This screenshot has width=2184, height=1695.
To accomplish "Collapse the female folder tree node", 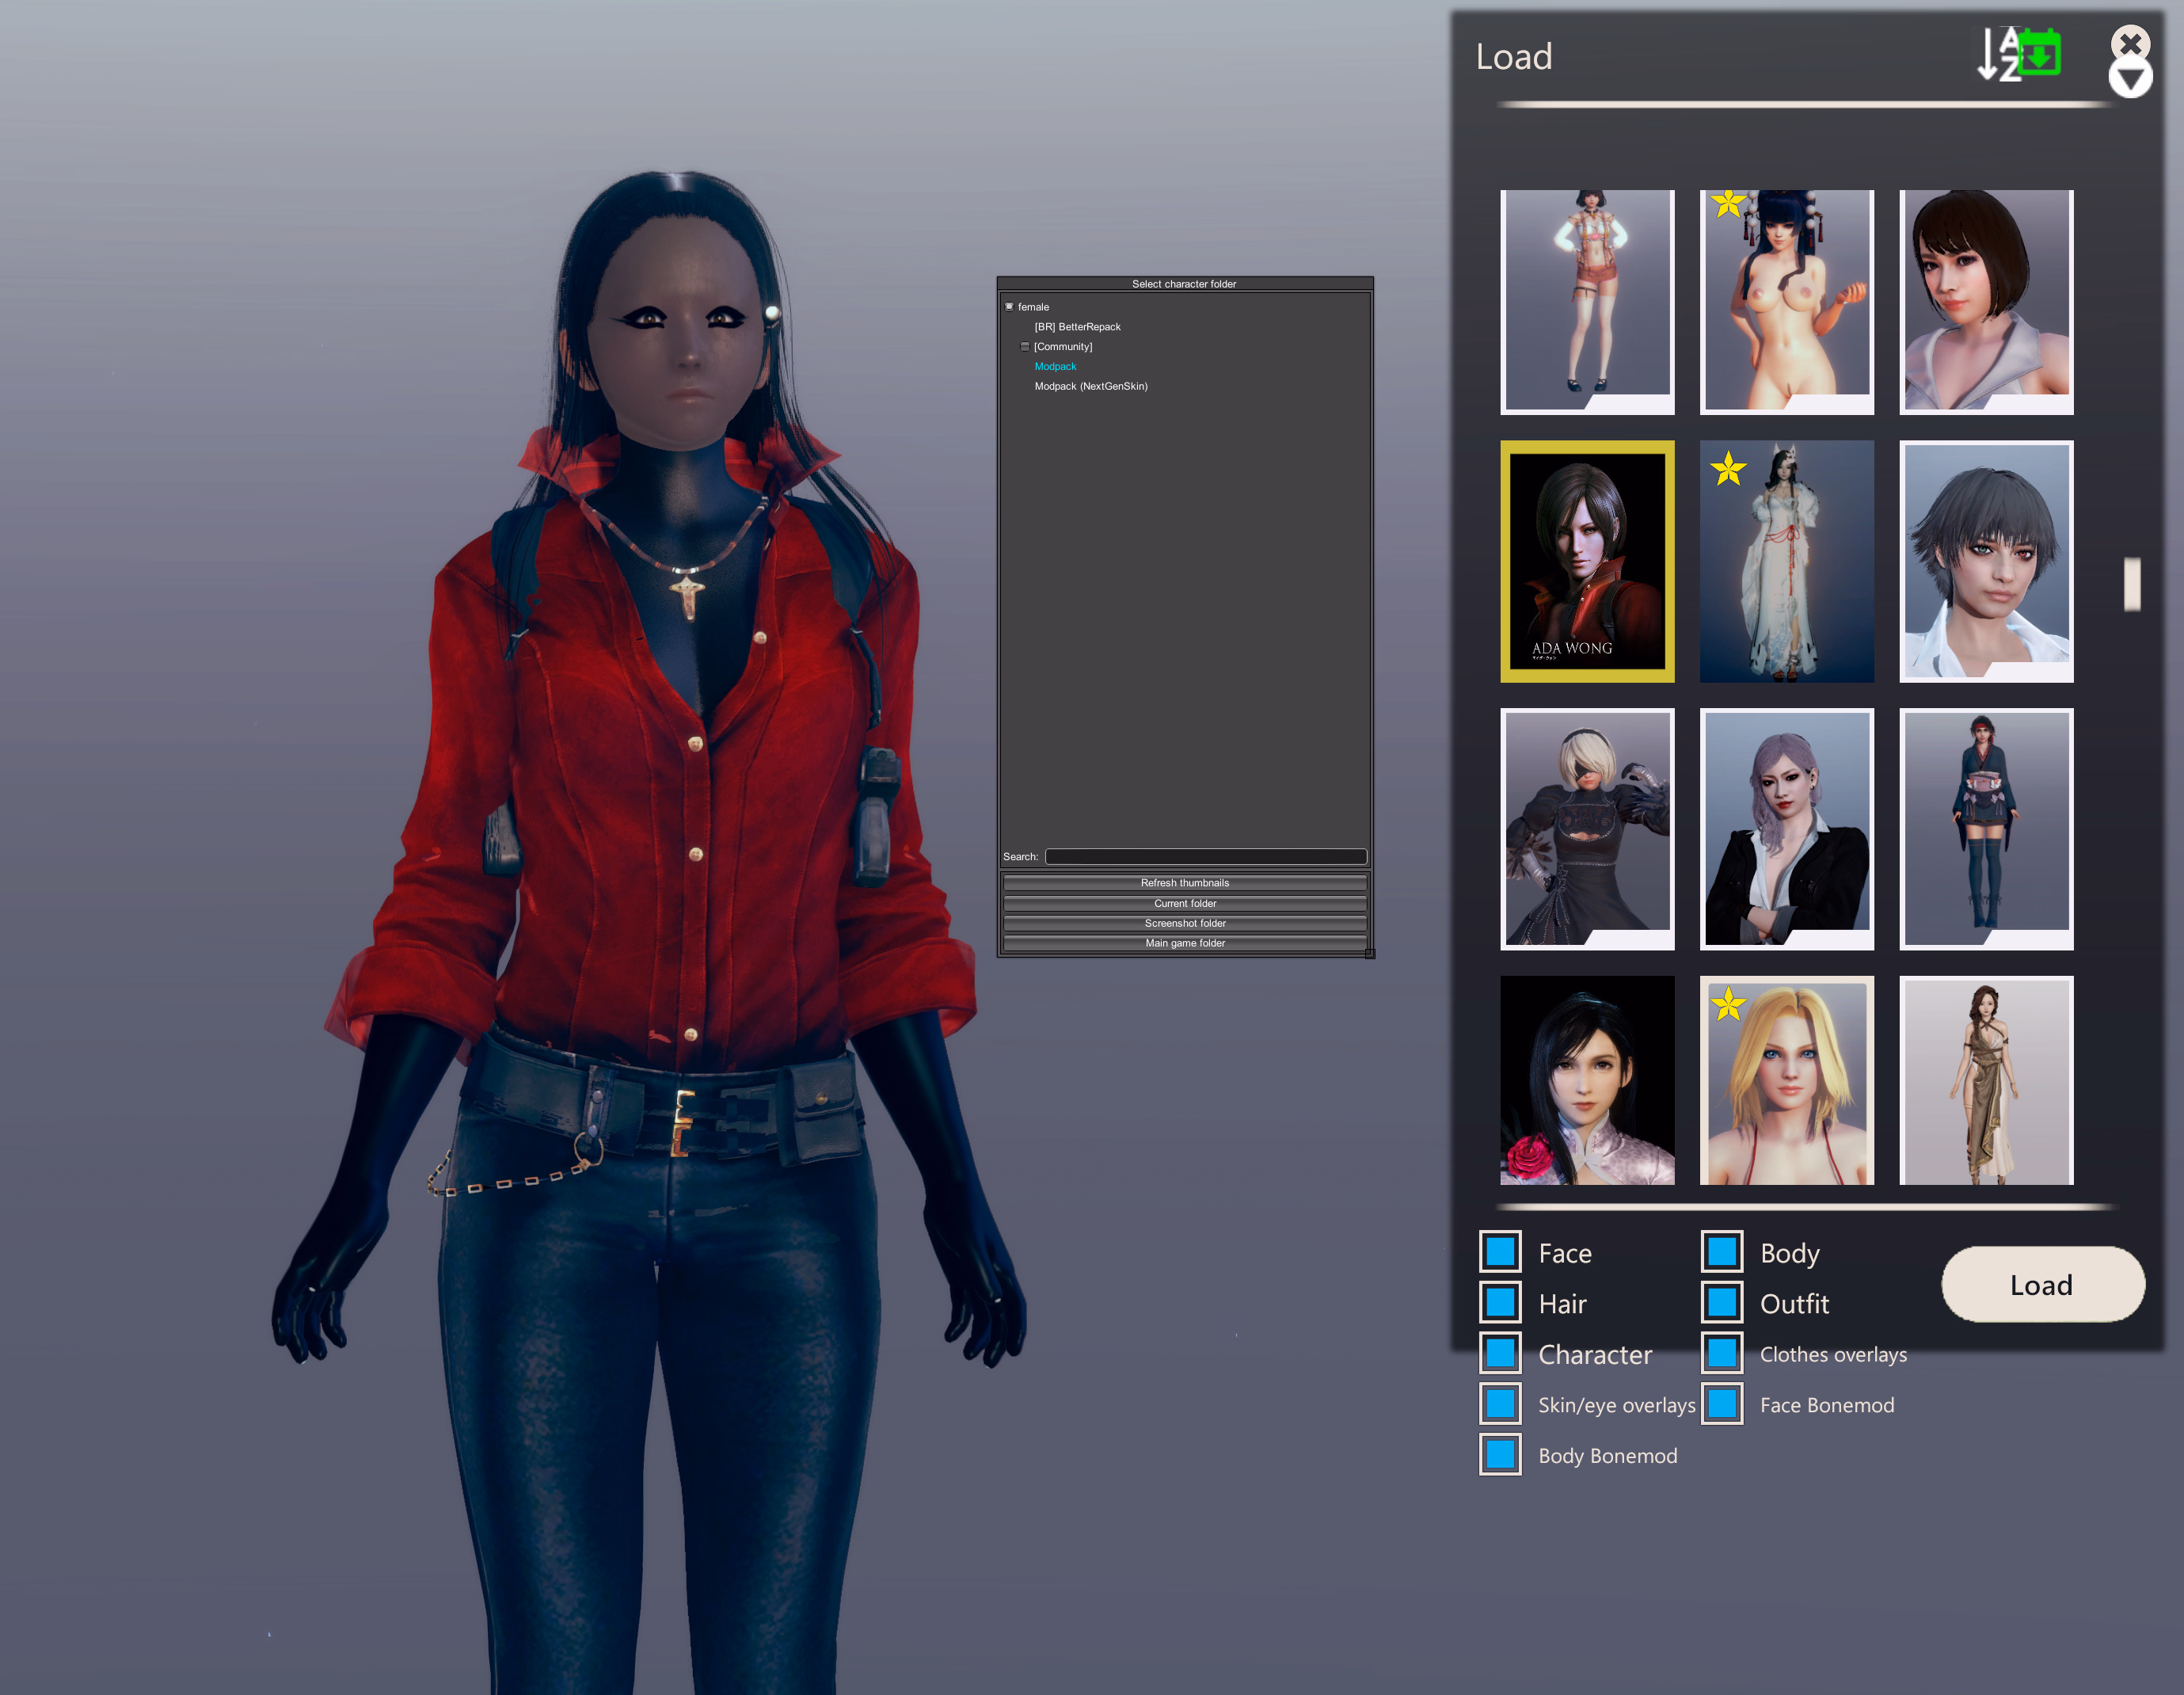I will (1009, 307).
